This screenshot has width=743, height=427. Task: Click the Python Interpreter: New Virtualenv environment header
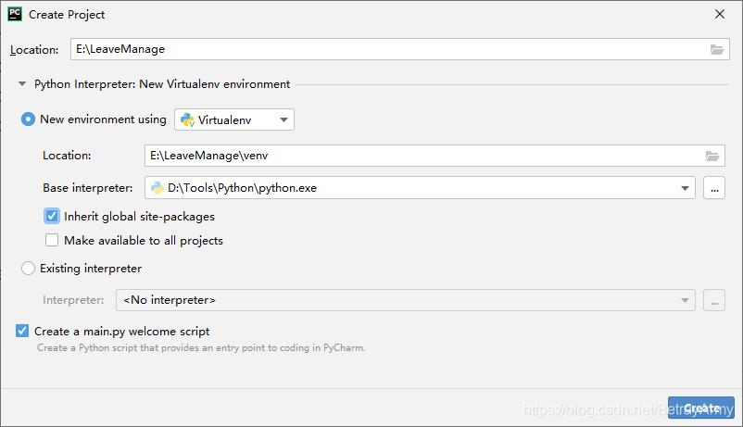click(161, 84)
